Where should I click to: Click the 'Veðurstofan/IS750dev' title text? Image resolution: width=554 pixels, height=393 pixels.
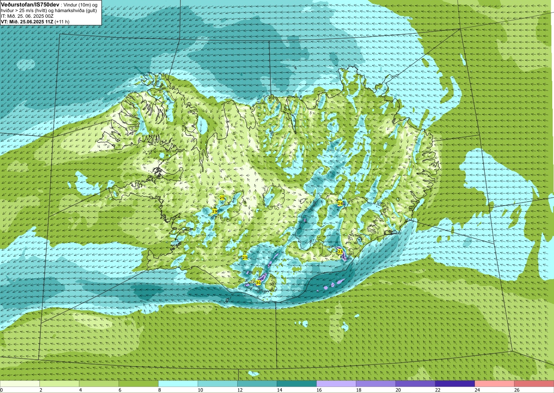tap(30, 4)
